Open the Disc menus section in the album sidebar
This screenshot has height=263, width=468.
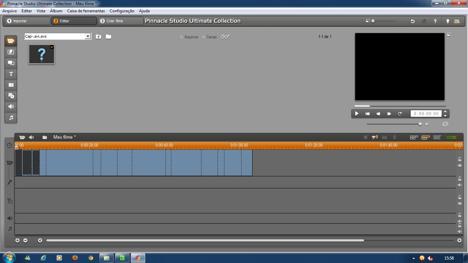(x=11, y=96)
